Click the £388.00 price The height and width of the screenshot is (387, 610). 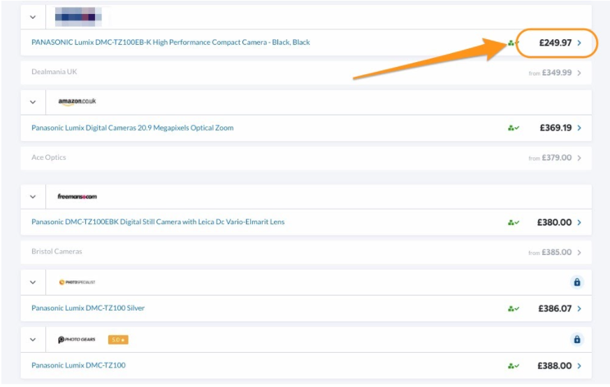click(x=554, y=366)
